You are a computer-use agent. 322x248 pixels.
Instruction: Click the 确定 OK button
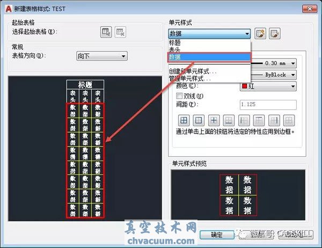217,235
